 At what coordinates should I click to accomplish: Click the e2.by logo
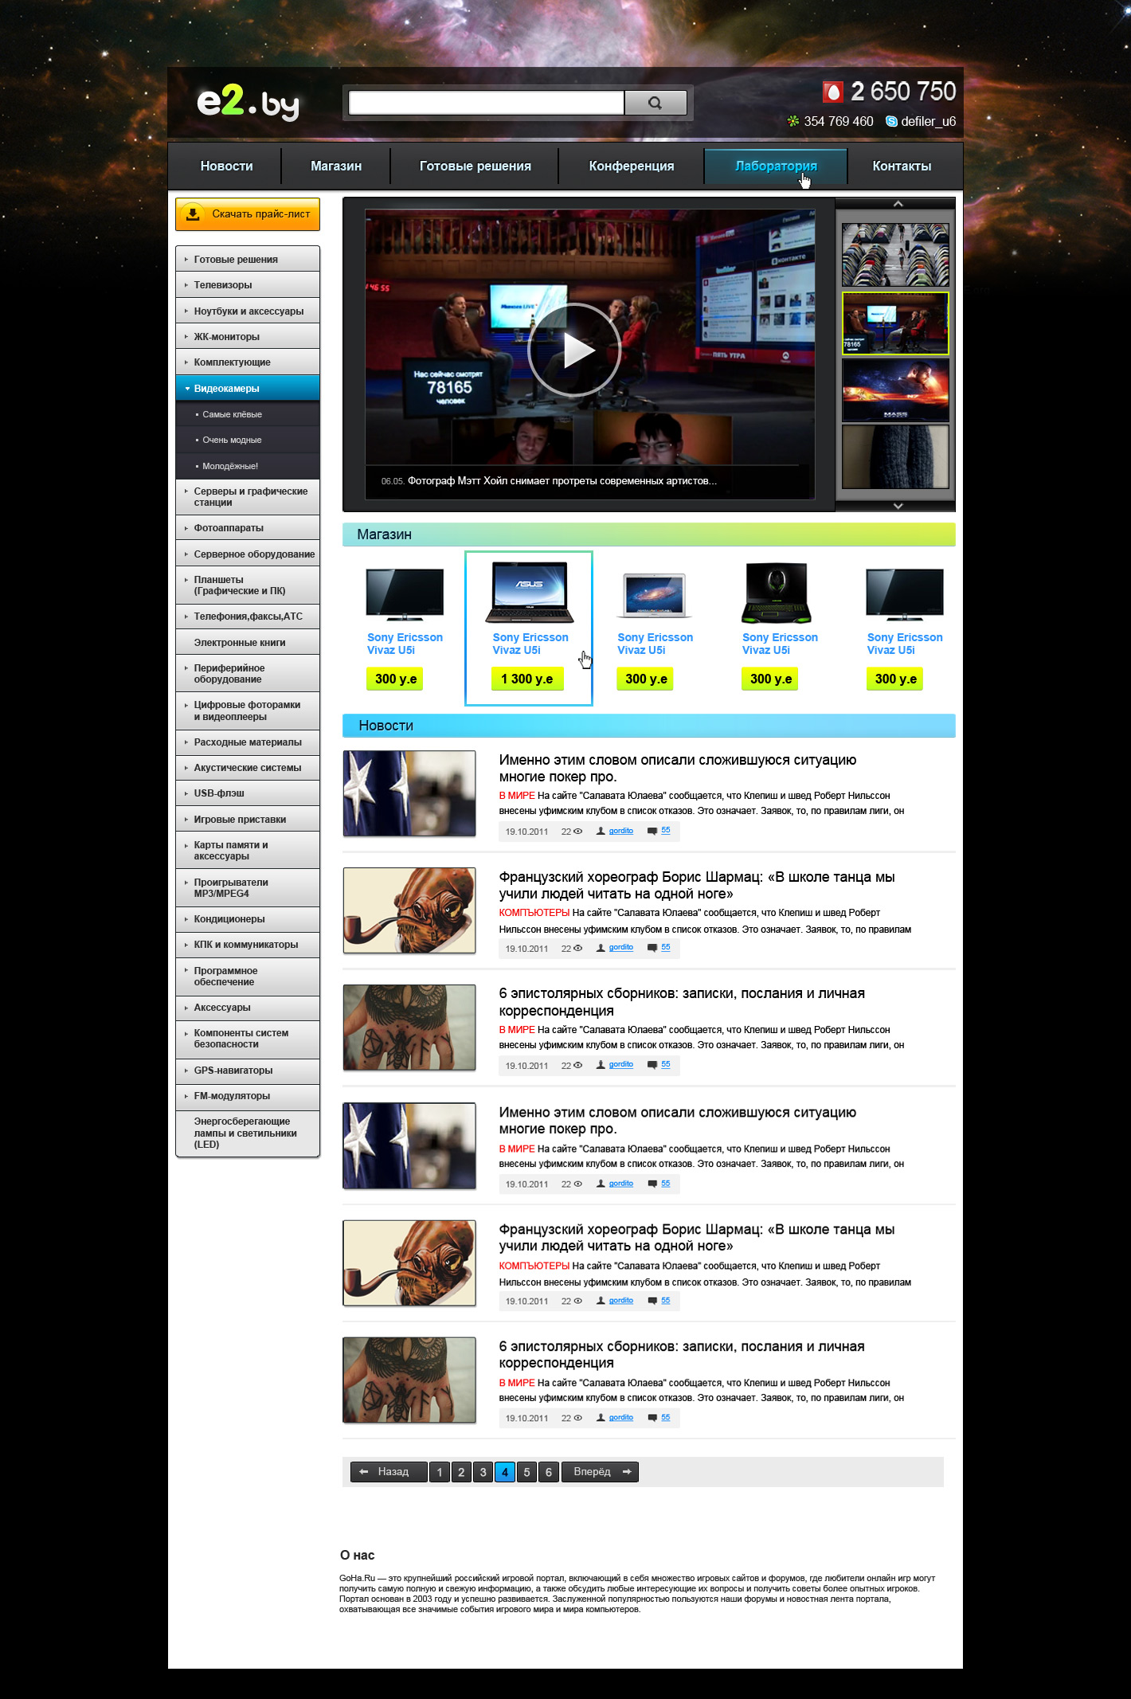[248, 103]
